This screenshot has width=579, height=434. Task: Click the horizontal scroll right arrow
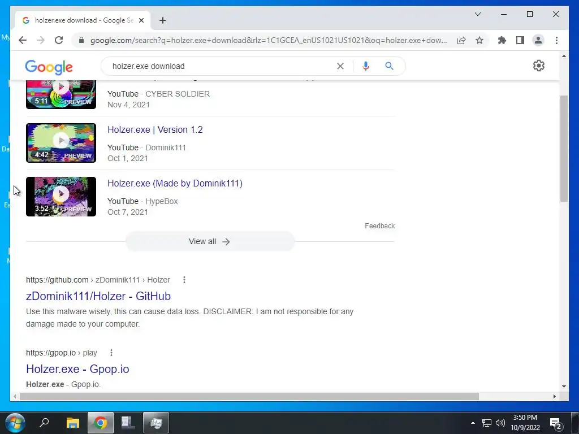(555, 396)
